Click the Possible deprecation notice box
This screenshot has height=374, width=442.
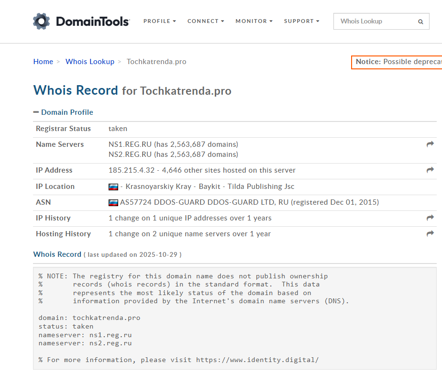(397, 62)
